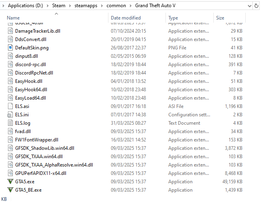This screenshot has height=202, width=262.
Task: Select the GTA5.exe file name
Action: click(x=25, y=182)
